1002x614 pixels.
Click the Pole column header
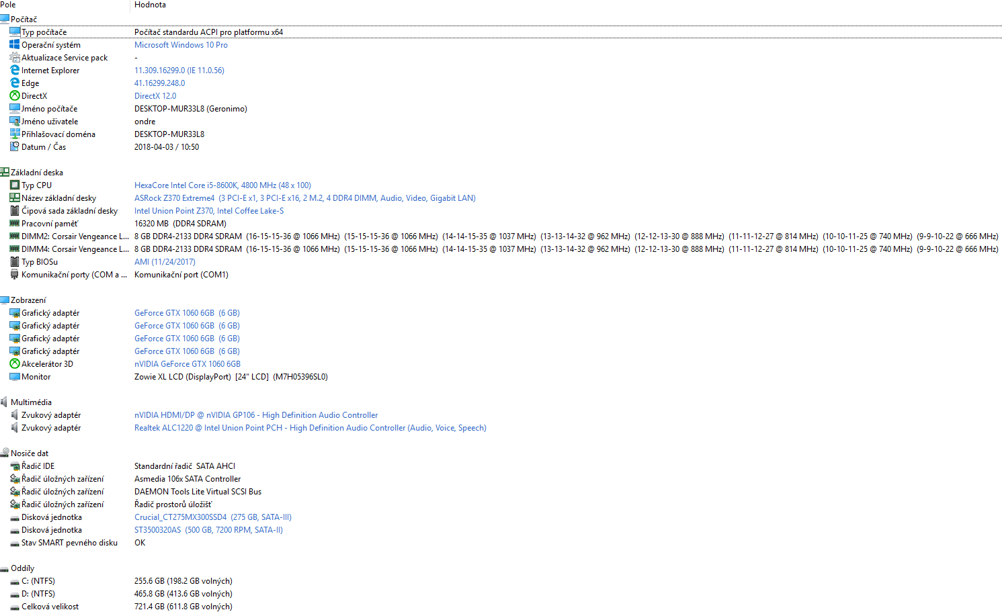tap(8, 5)
